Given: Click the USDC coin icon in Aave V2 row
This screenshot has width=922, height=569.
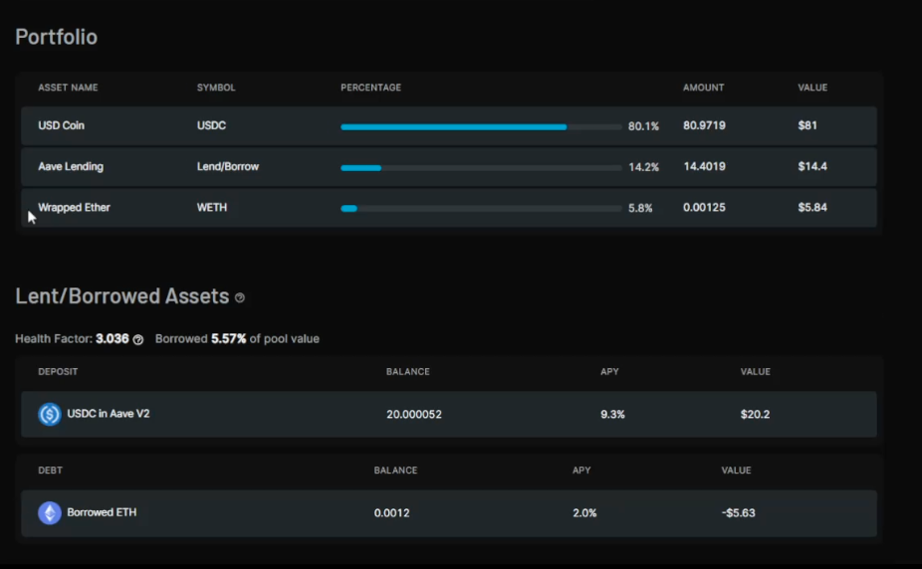Looking at the screenshot, I should pyautogui.click(x=50, y=414).
